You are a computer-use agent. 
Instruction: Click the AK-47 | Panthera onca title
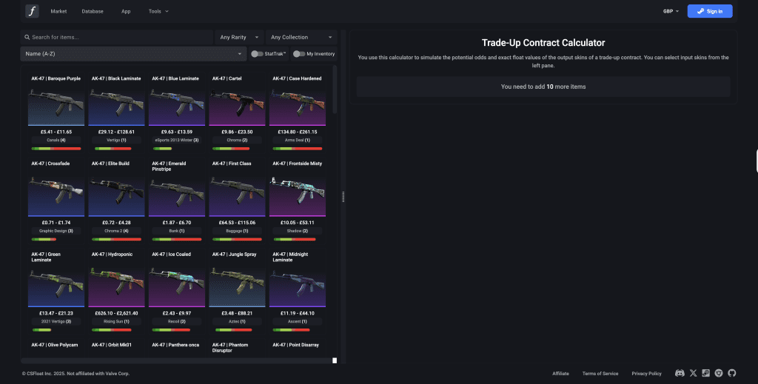click(x=175, y=345)
